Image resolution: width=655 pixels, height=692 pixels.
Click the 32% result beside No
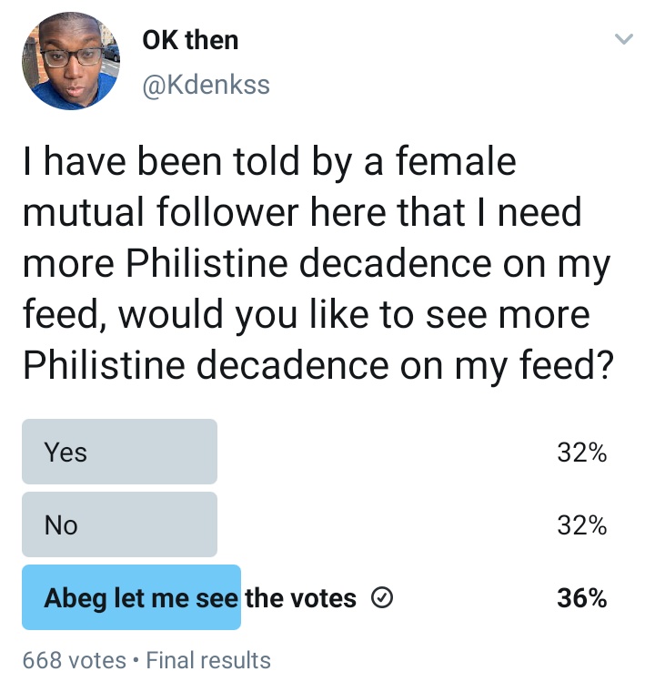pos(582,525)
